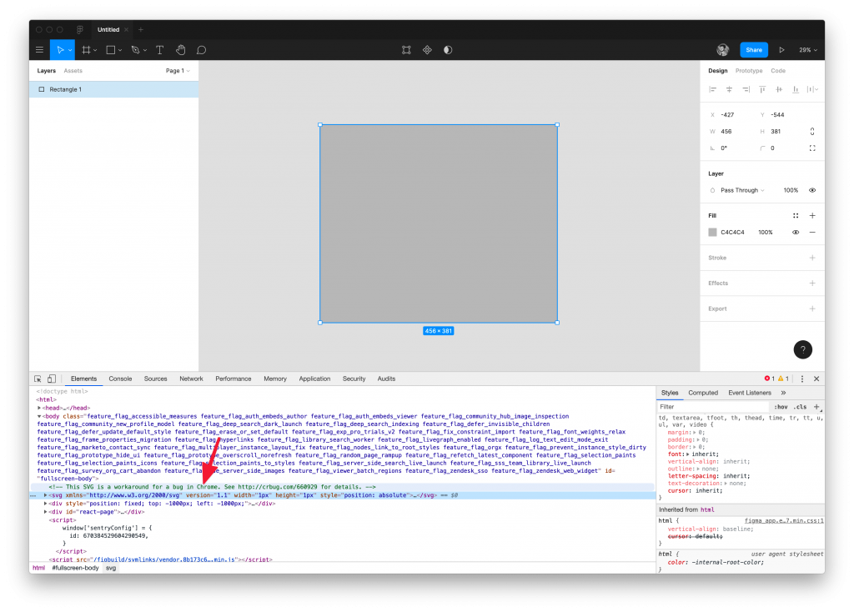This screenshot has width=854, height=612.
Task: Add a new tab with plus icon
Action: click(140, 29)
